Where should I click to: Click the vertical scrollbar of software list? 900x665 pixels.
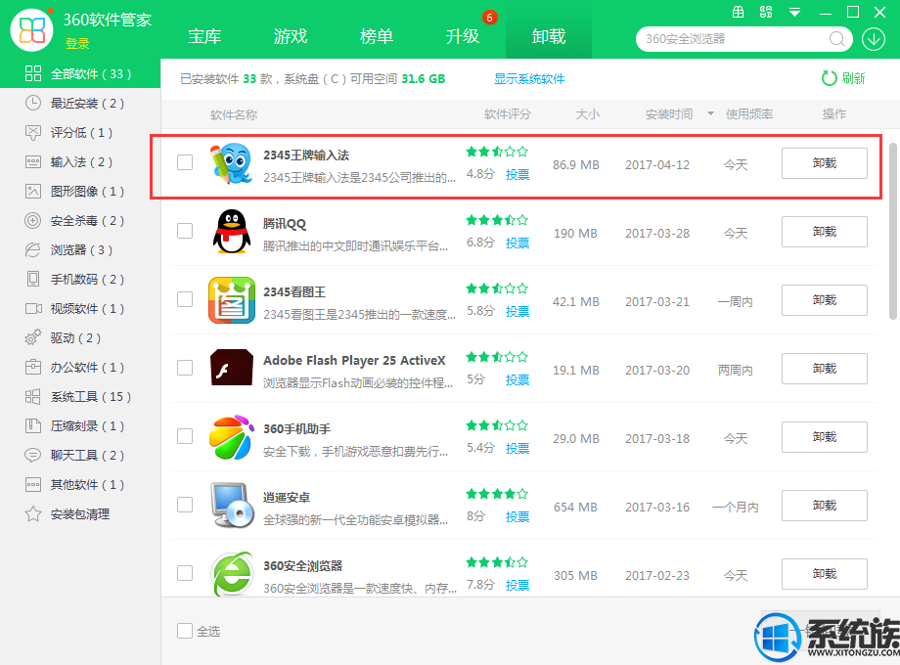892,231
